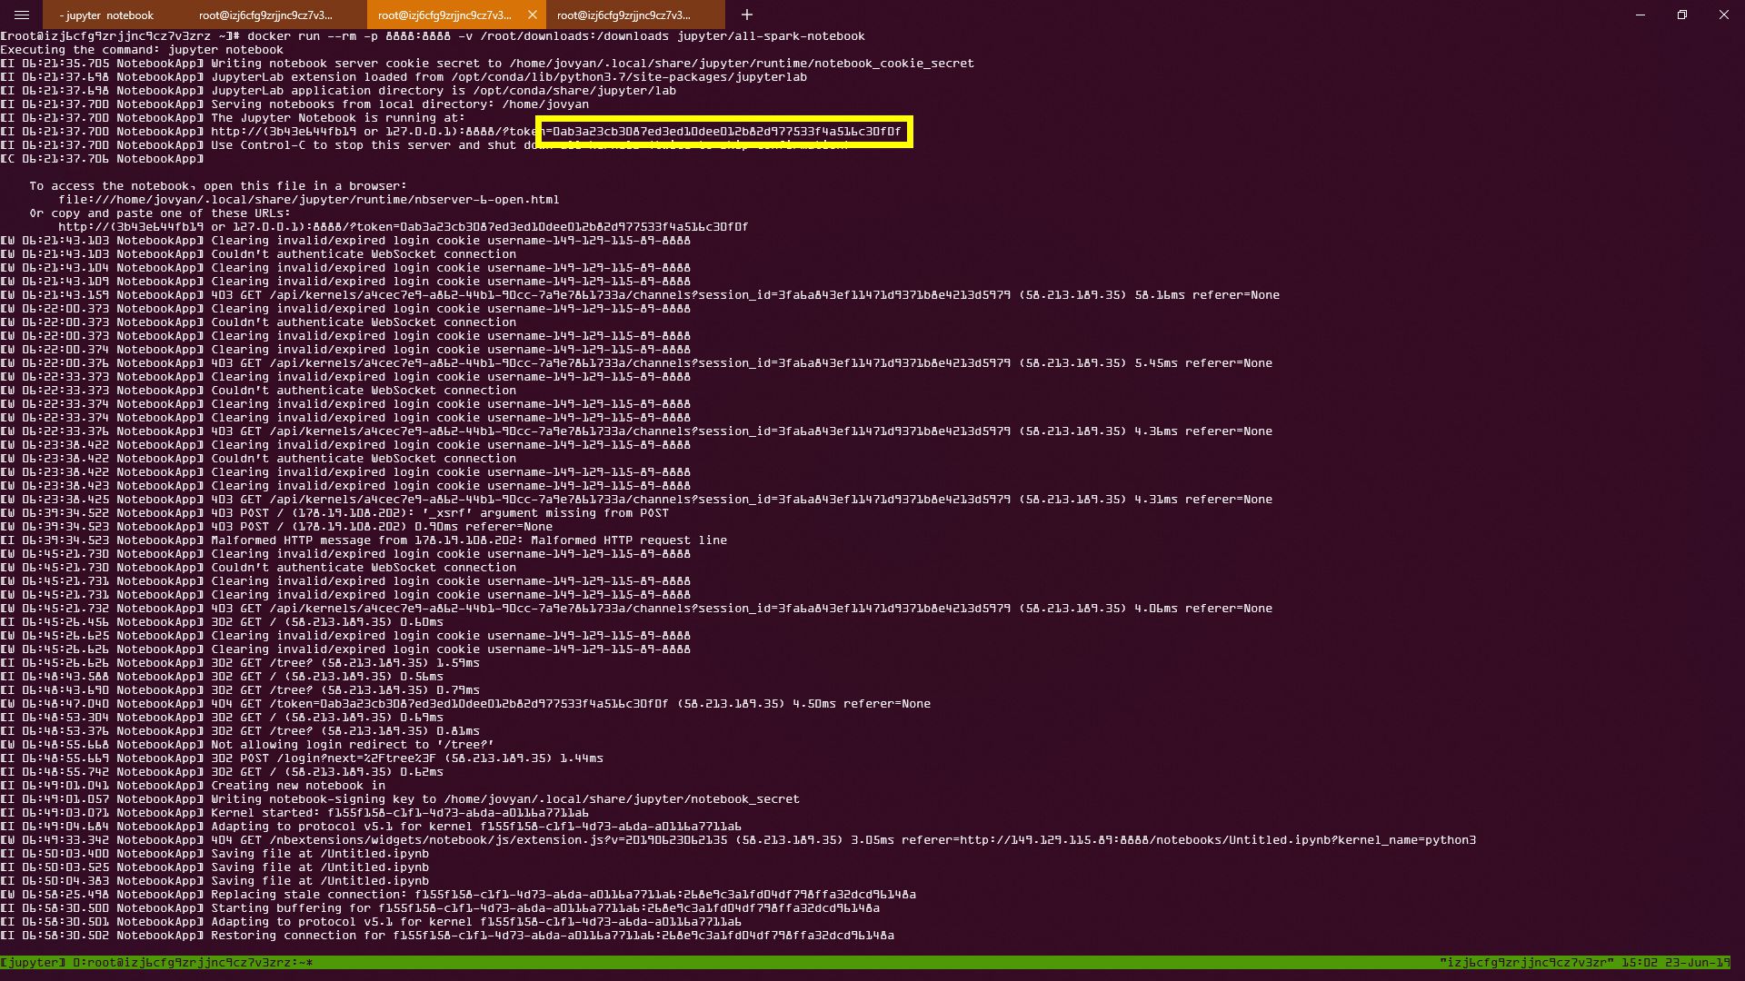Click the 15:02 clock in the tmux status bar
1745x981 pixels.
pyautogui.click(x=1640, y=962)
